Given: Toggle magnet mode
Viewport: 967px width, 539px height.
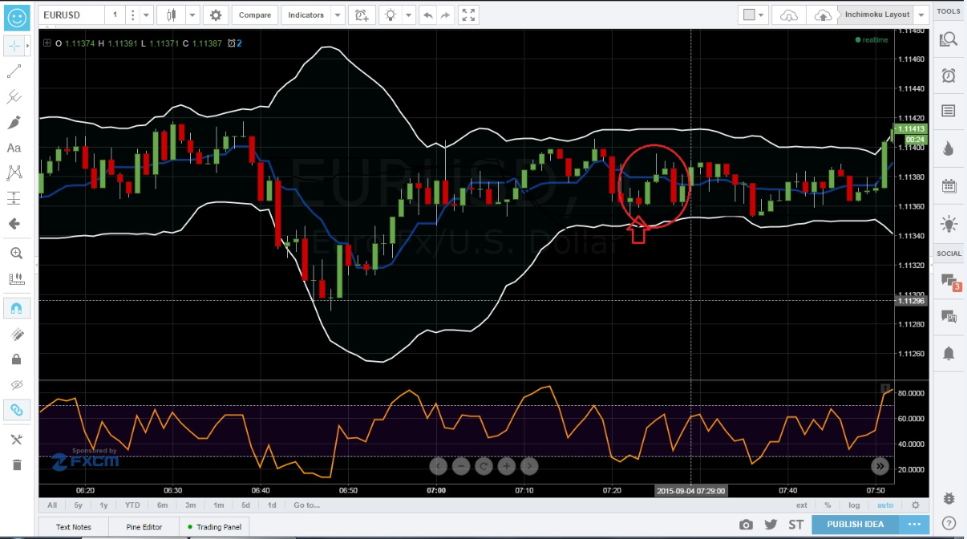Looking at the screenshot, I should pos(16,308).
